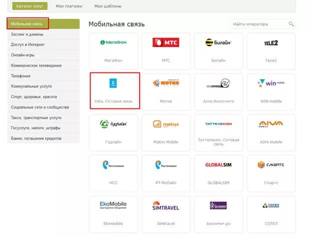Screen dimensions: 312x236
Task: Select Онлайн-игры category
Action: tap(44, 55)
